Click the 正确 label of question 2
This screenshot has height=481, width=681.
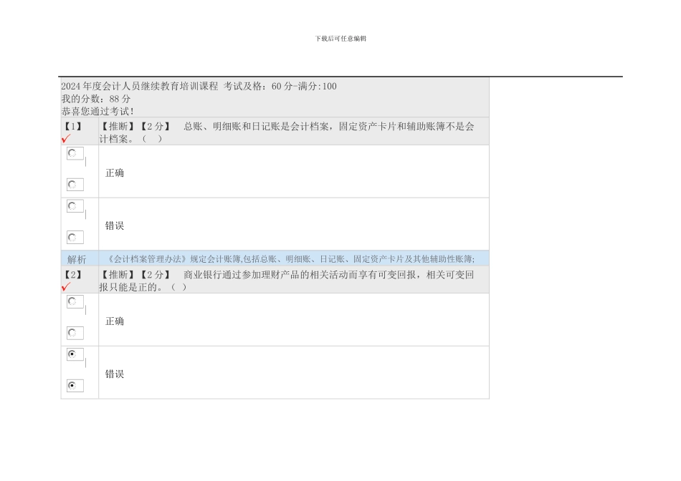pos(115,321)
